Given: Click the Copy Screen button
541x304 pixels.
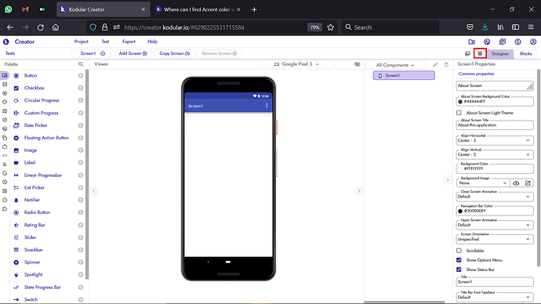Looking at the screenshot, I should pyautogui.click(x=175, y=53).
